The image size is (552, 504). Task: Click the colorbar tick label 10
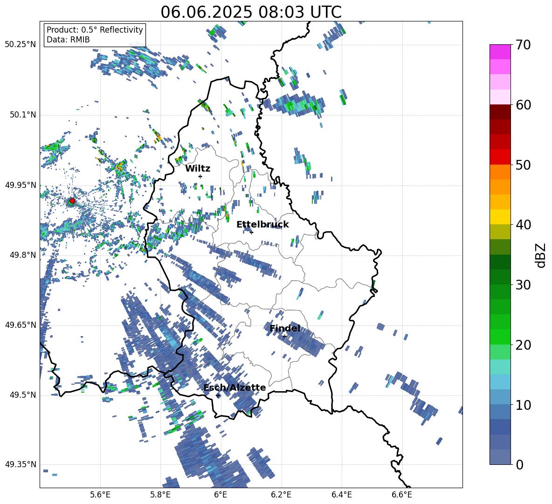(x=523, y=405)
